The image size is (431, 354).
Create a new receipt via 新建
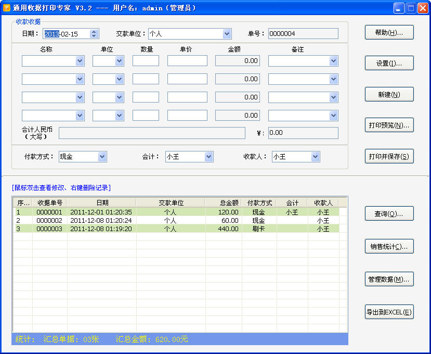click(x=389, y=94)
